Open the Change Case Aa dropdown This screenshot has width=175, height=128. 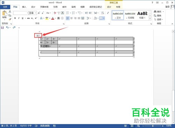(48, 13)
